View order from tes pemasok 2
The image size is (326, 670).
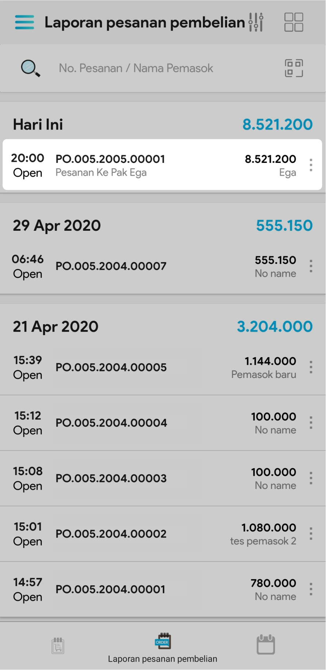146,533
